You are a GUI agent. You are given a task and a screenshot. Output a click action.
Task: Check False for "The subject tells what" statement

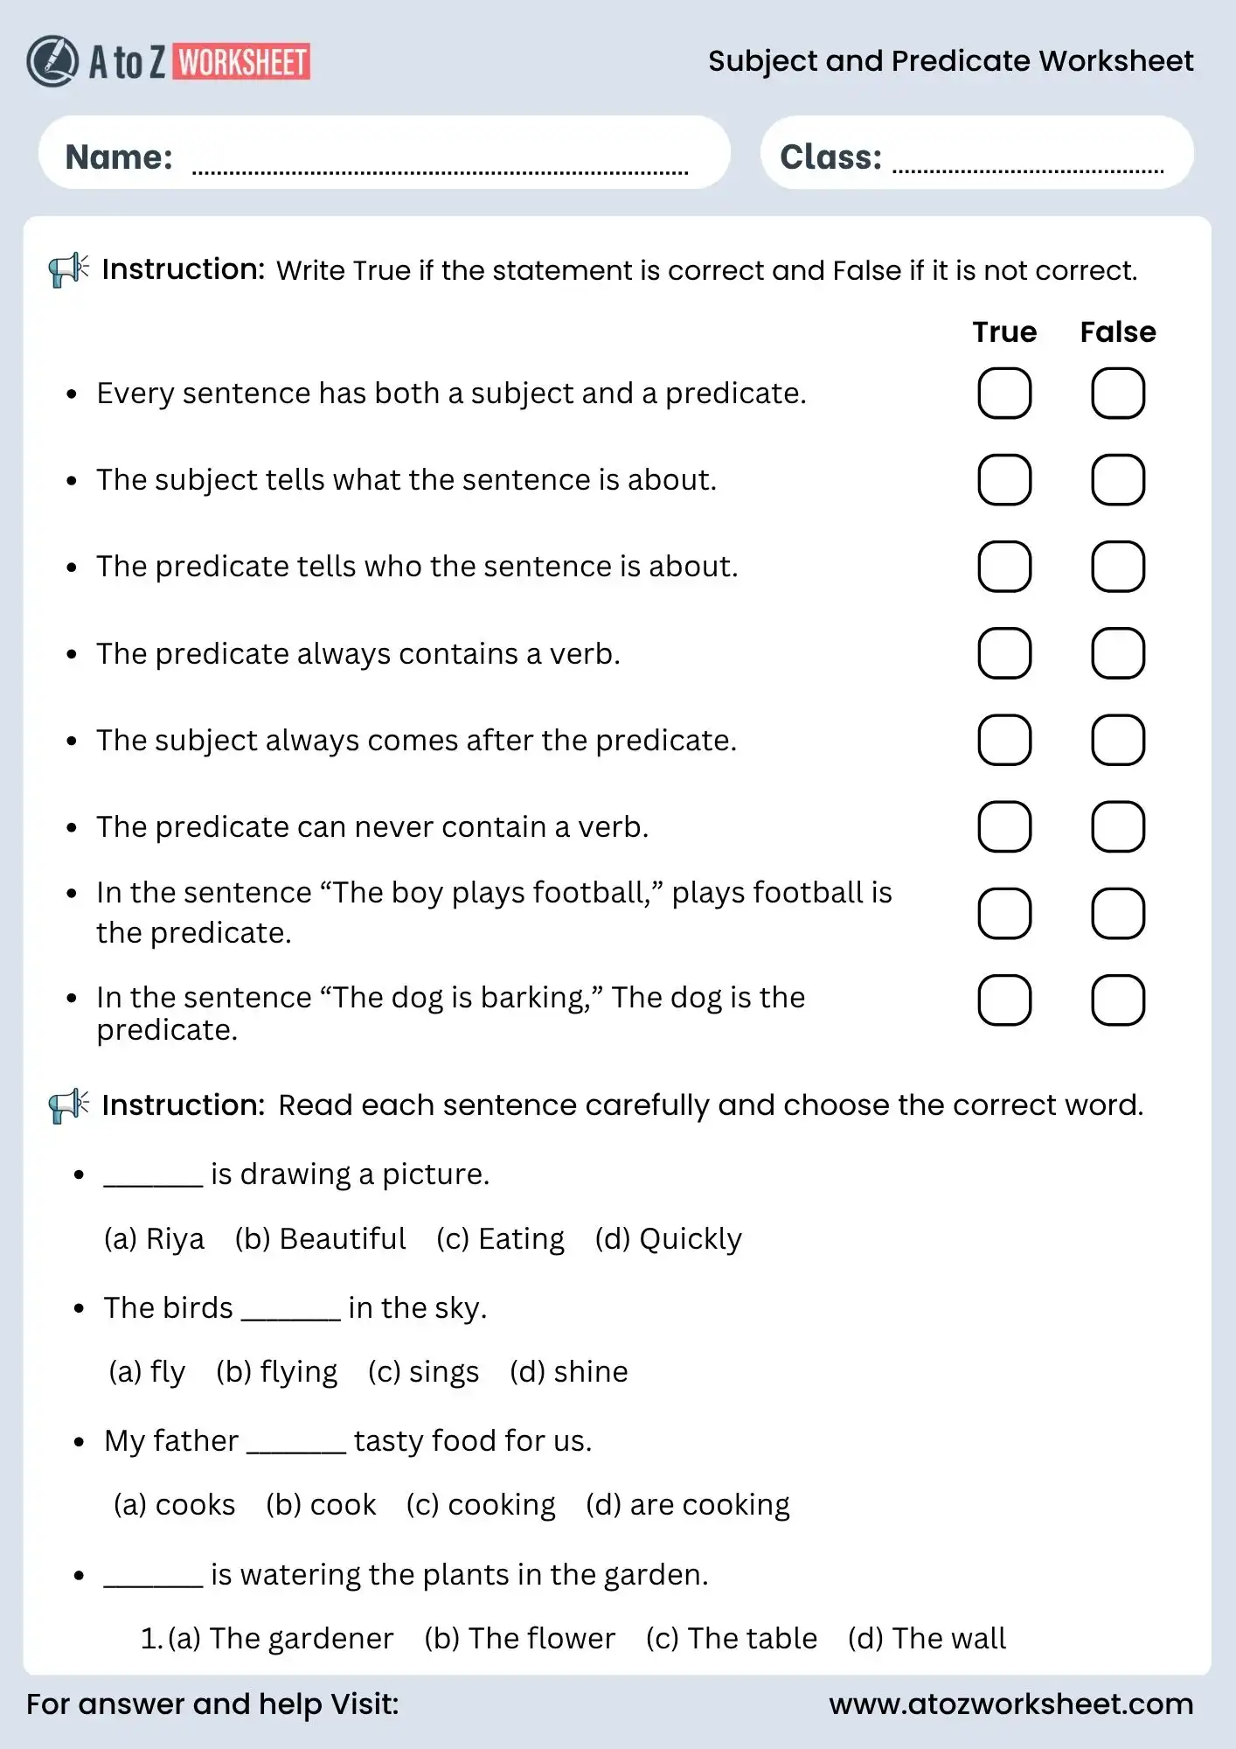(1118, 480)
